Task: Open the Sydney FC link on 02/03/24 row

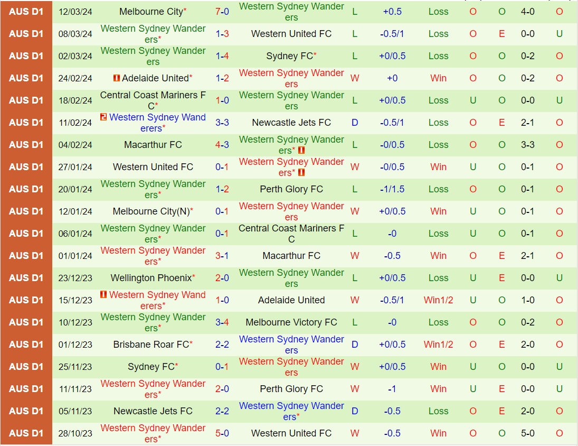Action: point(289,56)
